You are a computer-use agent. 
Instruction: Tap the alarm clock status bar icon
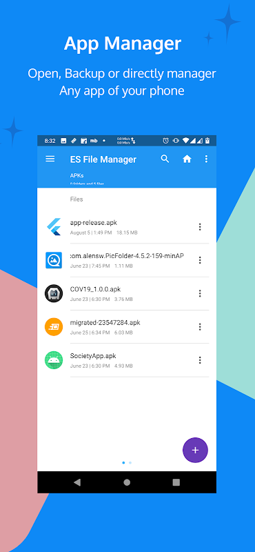point(165,141)
